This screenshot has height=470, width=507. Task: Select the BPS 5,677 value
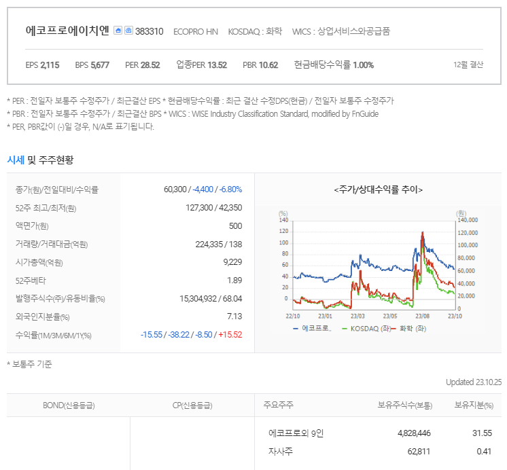coord(92,65)
